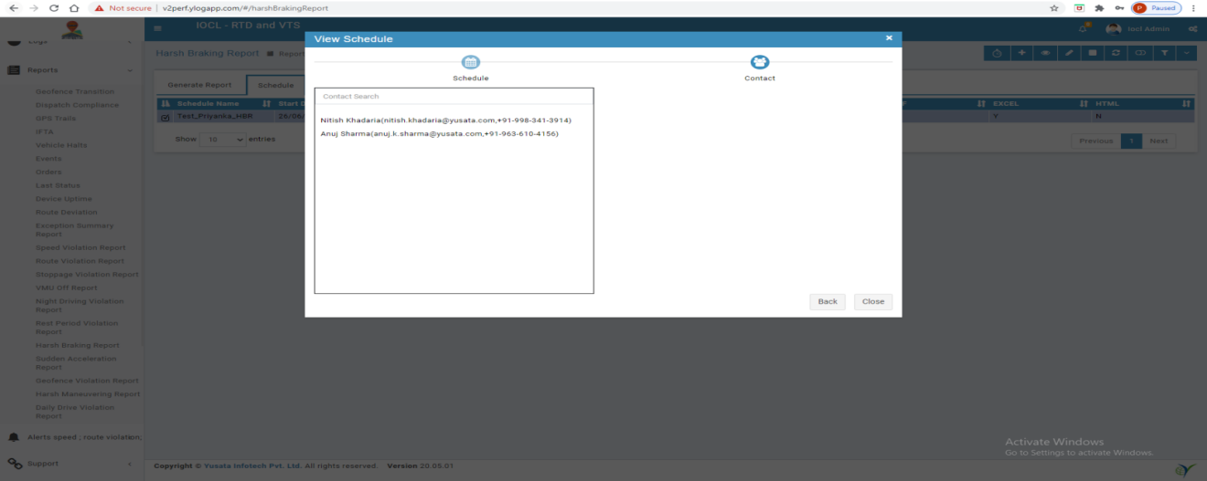The image size is (1207, 481).
Task: Open the filter funnel icon
Action: click(x=1164, y=53)
